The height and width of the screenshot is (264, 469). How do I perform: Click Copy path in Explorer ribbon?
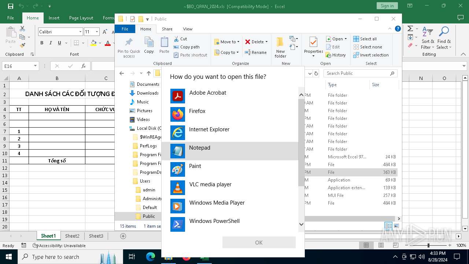(x=187, y=47)
